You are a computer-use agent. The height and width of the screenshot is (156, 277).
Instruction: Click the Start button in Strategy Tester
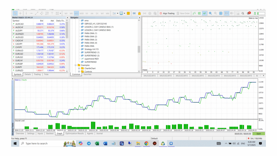[x=258, y=134]
